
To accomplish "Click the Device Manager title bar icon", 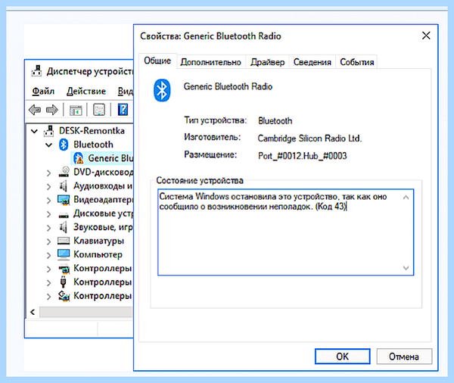I will coord(36,71).
